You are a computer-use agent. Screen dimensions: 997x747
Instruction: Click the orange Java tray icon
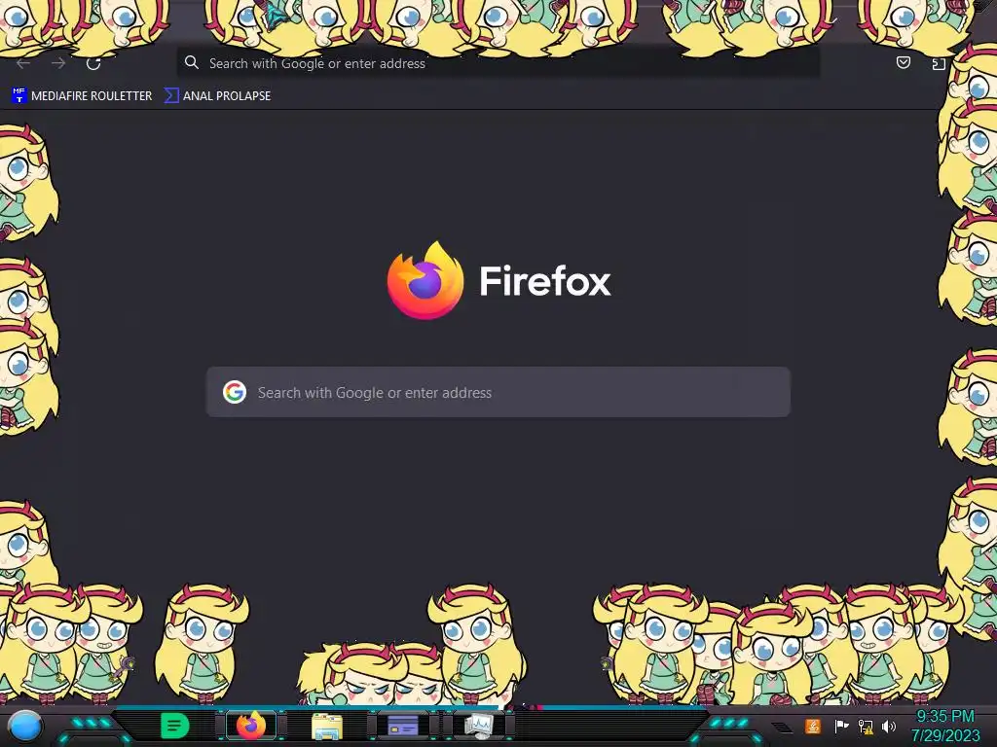coord(813,726)
